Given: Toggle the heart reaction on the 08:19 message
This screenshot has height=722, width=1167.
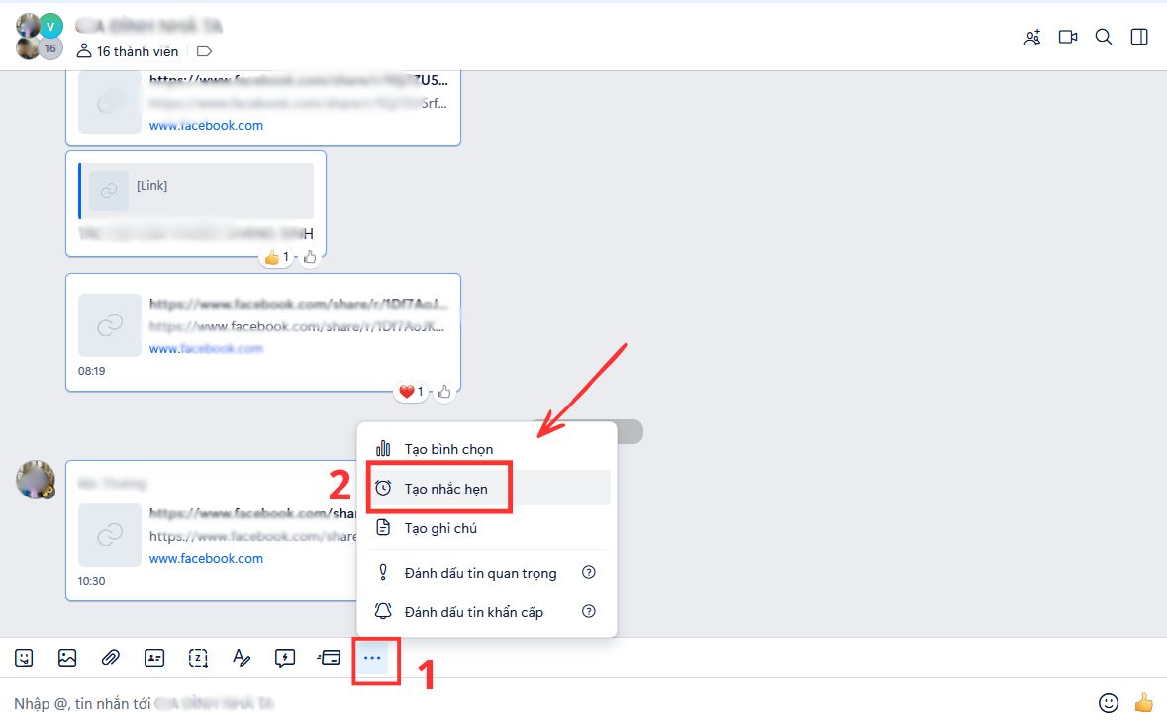Looking at the screenshot, I should click(409, 391).
